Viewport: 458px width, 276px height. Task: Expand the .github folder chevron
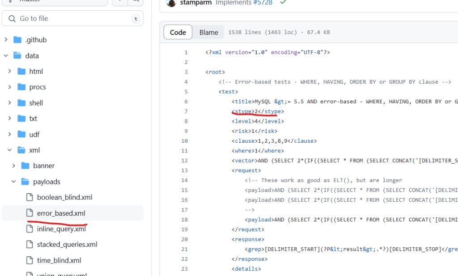(6, 40)
